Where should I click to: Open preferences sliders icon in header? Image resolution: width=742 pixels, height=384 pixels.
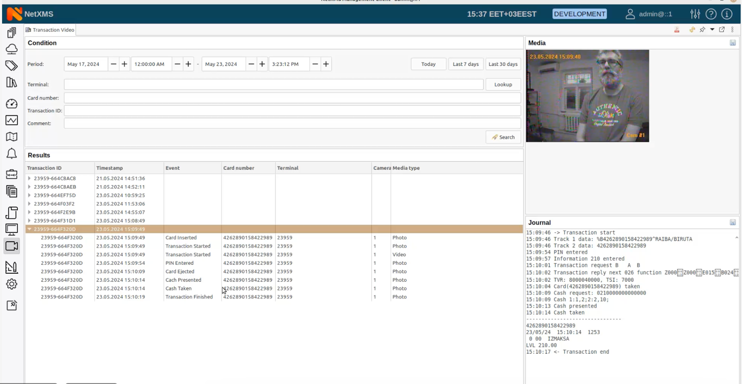click(695, 14)
